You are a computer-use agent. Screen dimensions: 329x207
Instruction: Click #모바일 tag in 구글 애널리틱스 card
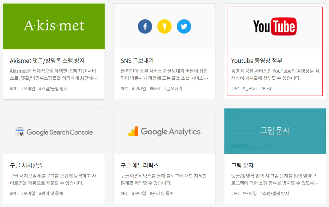click(x=139, y=193)
